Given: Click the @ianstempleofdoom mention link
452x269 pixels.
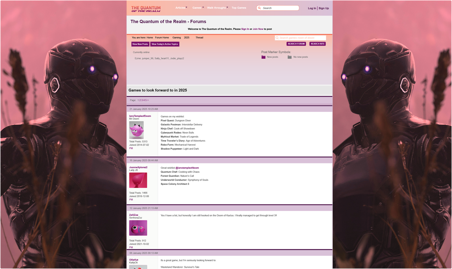Looking at the screenshot, I should tap(187, 168).
